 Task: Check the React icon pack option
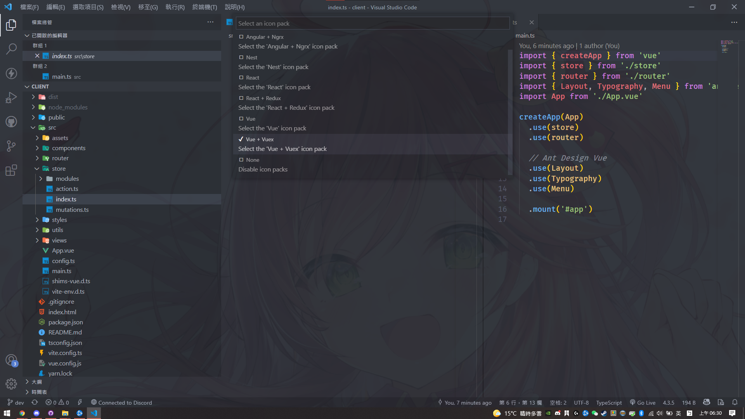[241, 78]
